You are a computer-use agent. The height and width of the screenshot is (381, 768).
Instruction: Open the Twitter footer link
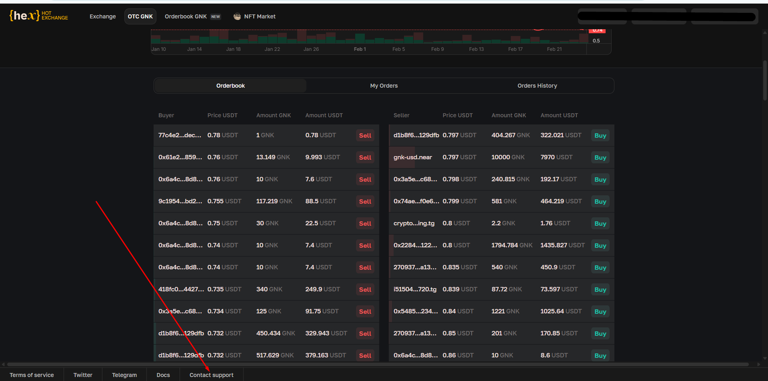click(x=83, y=375)
